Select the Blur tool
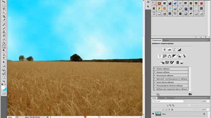 pyautogui.click(x=4, y=47)
